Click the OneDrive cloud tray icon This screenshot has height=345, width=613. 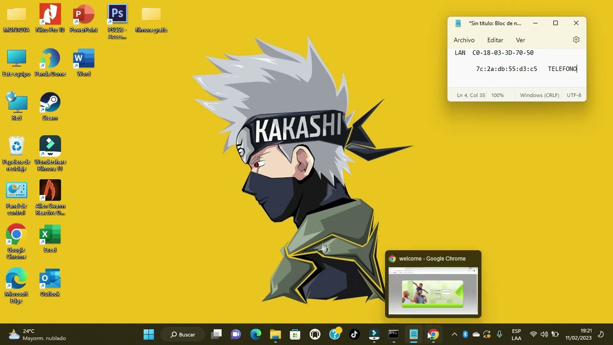[x=476, y=334]
